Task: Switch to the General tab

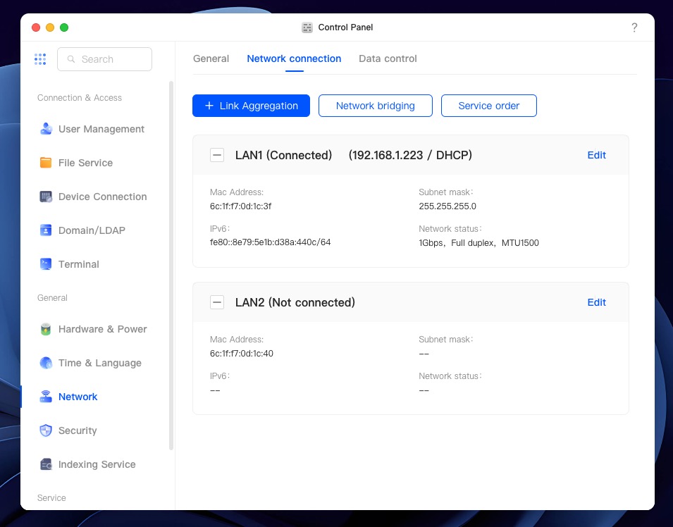Action: pyautogui.click(x=211, y=58)
